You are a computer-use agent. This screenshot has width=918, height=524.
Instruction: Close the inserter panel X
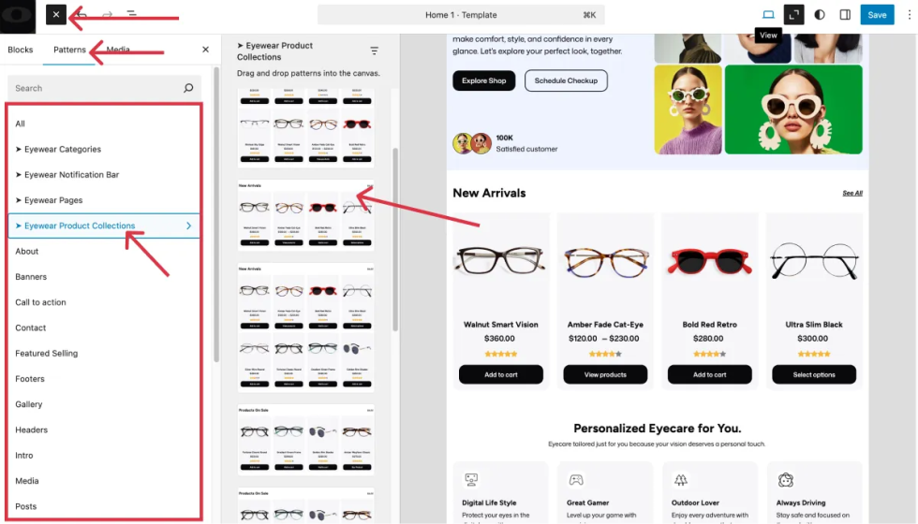205,50
